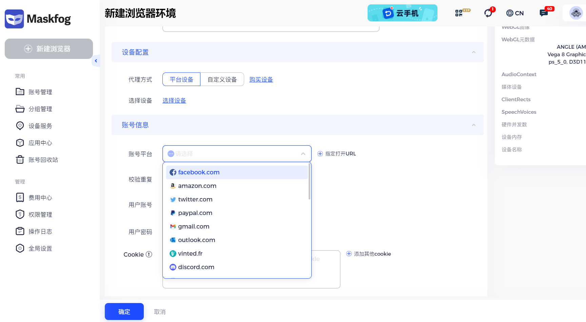586x322 pixels.
Task: Click the 确定 confirm button
Action: coord(124,312)
